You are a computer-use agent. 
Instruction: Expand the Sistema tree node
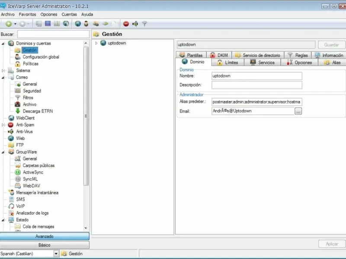[3, 71]
